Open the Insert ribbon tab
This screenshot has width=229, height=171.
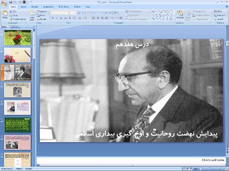(x=23, y=7)
